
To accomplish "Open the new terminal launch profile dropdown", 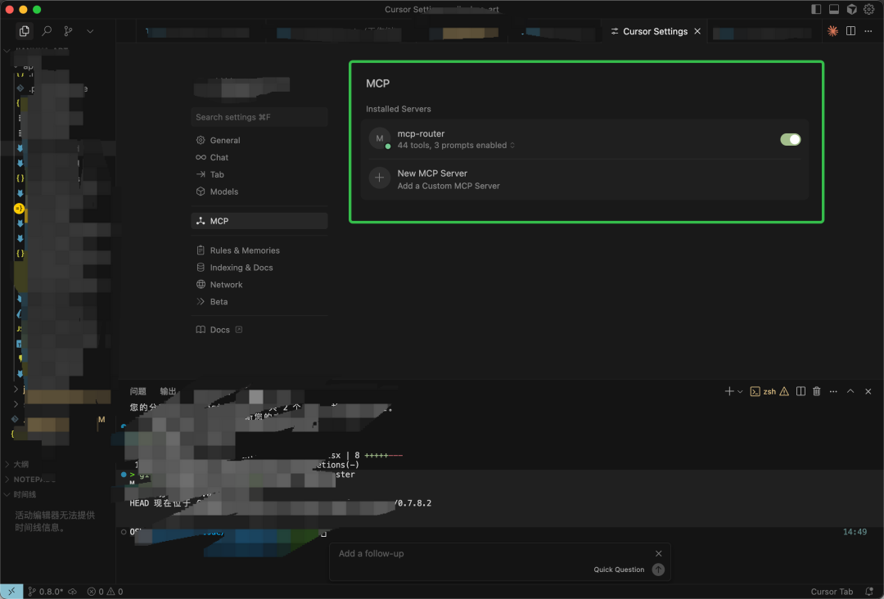I will click(740, 392).
